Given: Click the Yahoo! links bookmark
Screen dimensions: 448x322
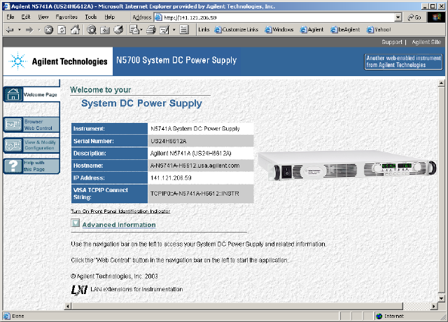Looking at the screenshot, I should click(x=379, y=29).
